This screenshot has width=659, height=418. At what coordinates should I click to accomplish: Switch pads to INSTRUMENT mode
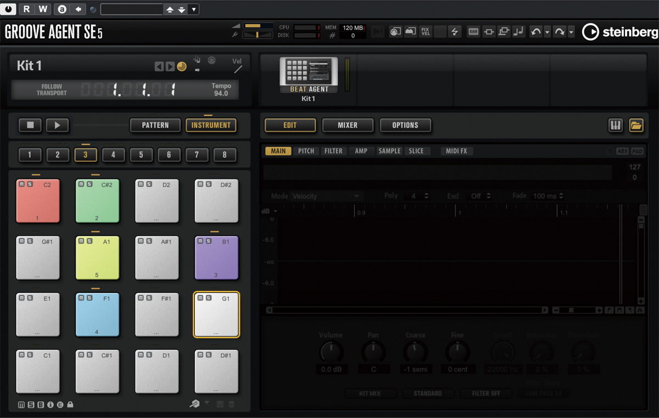pos(211,125)
